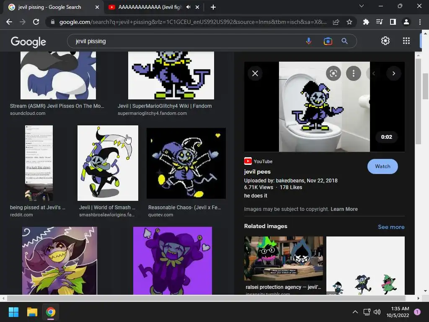The width and height of the screenshot is (429, 322).
Task: Open the Chrome profile avatar
Action: coord(406,22)
